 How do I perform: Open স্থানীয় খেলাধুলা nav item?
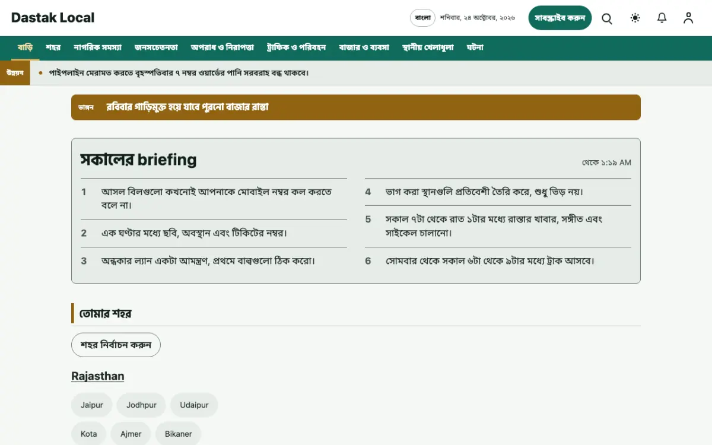(x=428, y=47)
